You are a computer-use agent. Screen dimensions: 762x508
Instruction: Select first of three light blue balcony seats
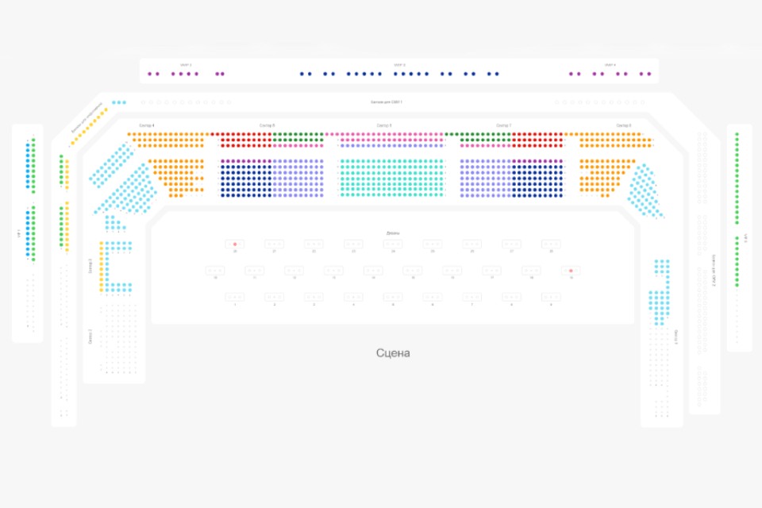point(114,102)
